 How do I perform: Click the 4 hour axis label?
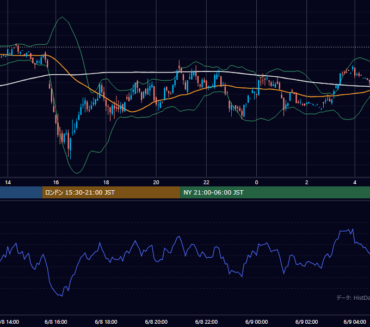coord(355,183)
